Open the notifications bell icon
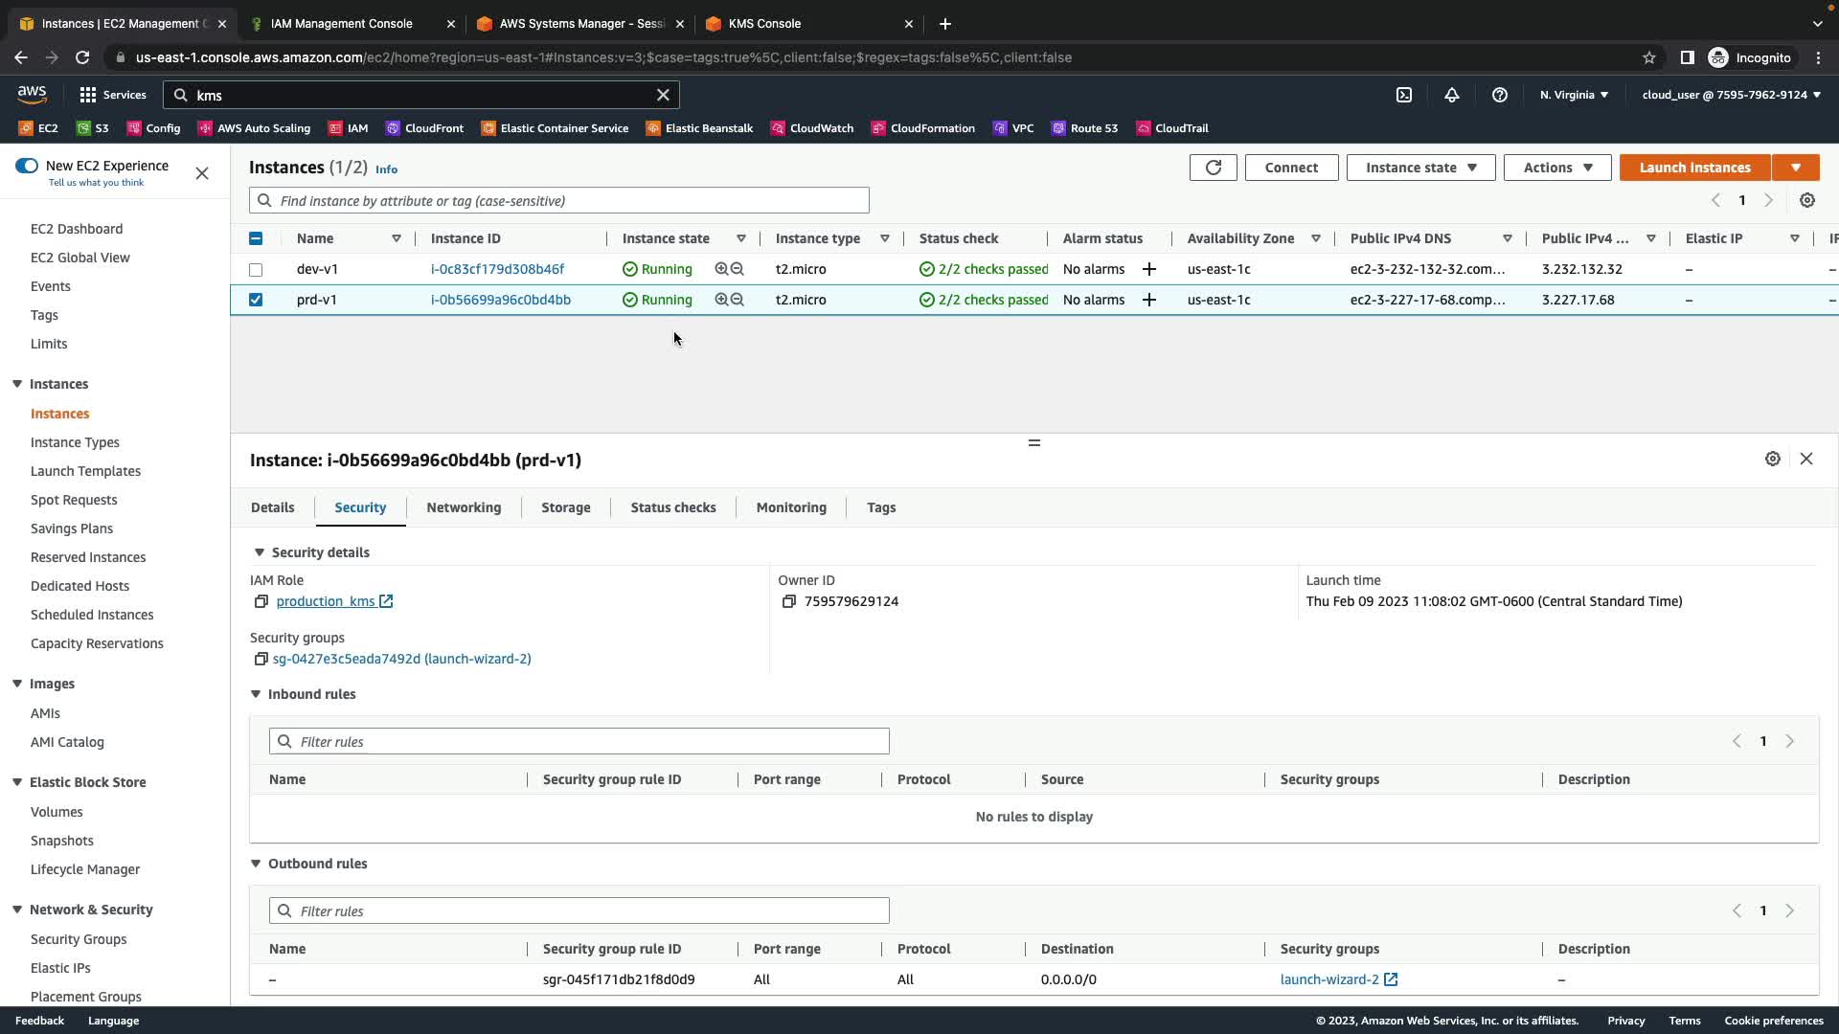The width and height of the screenshot is (1839, 1034). [x=1451, y=95]
